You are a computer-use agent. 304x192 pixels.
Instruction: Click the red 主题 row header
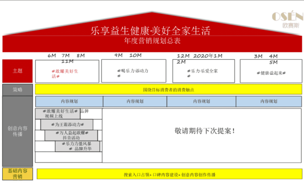pos(18,71)
